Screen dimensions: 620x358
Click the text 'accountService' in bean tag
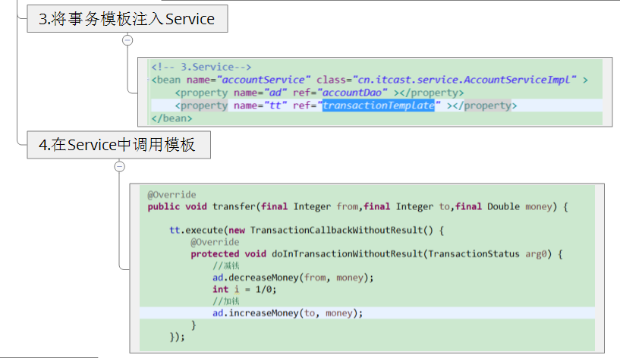point(264,80)
